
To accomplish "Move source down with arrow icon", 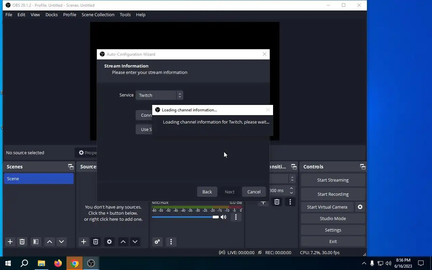I will tap(135, 242).
